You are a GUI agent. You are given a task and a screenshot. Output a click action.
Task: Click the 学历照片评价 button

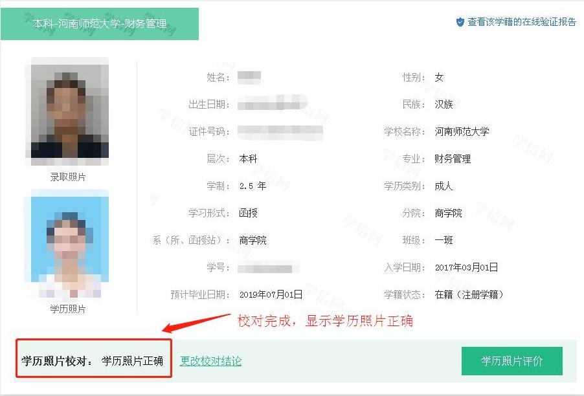pos(511,360)
